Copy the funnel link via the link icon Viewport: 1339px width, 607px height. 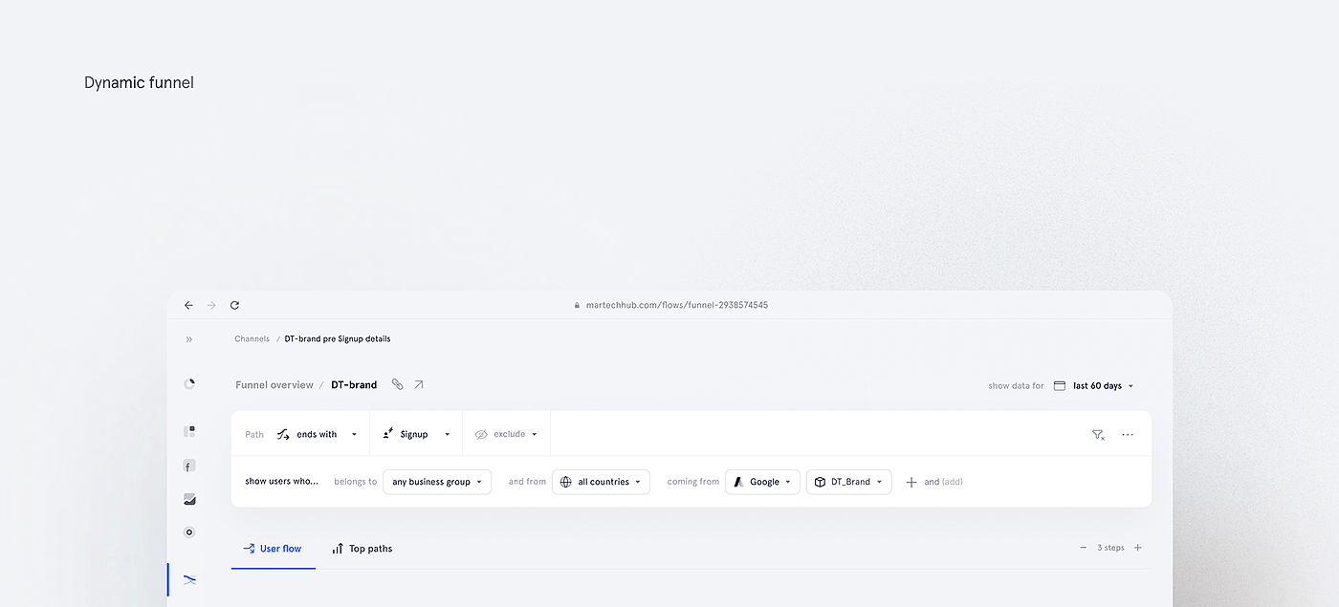pyautogui.click(x=397, y=384)
